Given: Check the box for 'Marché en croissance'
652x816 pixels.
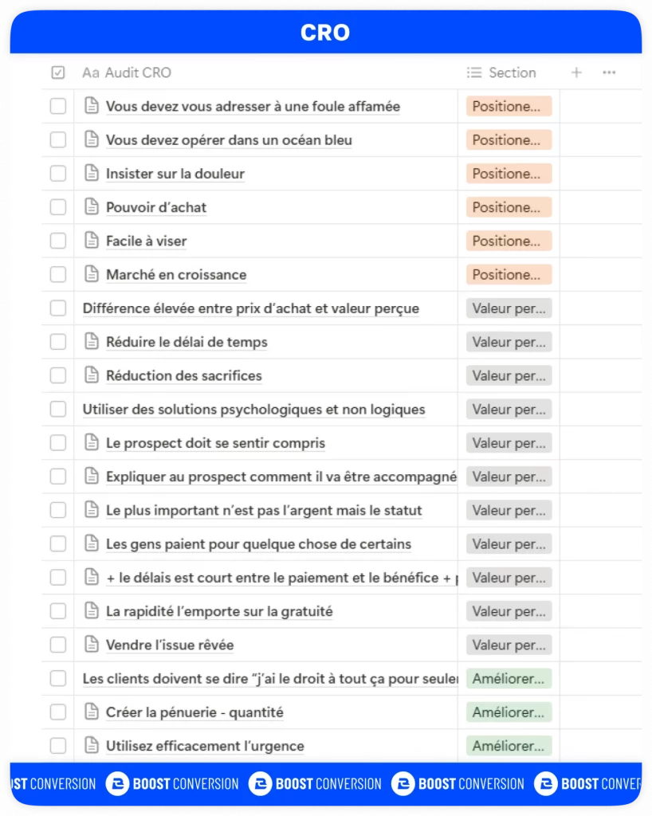Looking at the screenshot, I should (x=58, y=275).
